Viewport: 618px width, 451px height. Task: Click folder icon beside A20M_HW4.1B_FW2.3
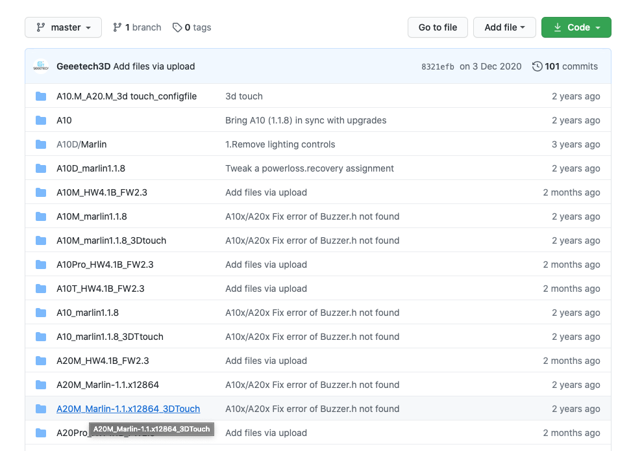coord(41,361)
